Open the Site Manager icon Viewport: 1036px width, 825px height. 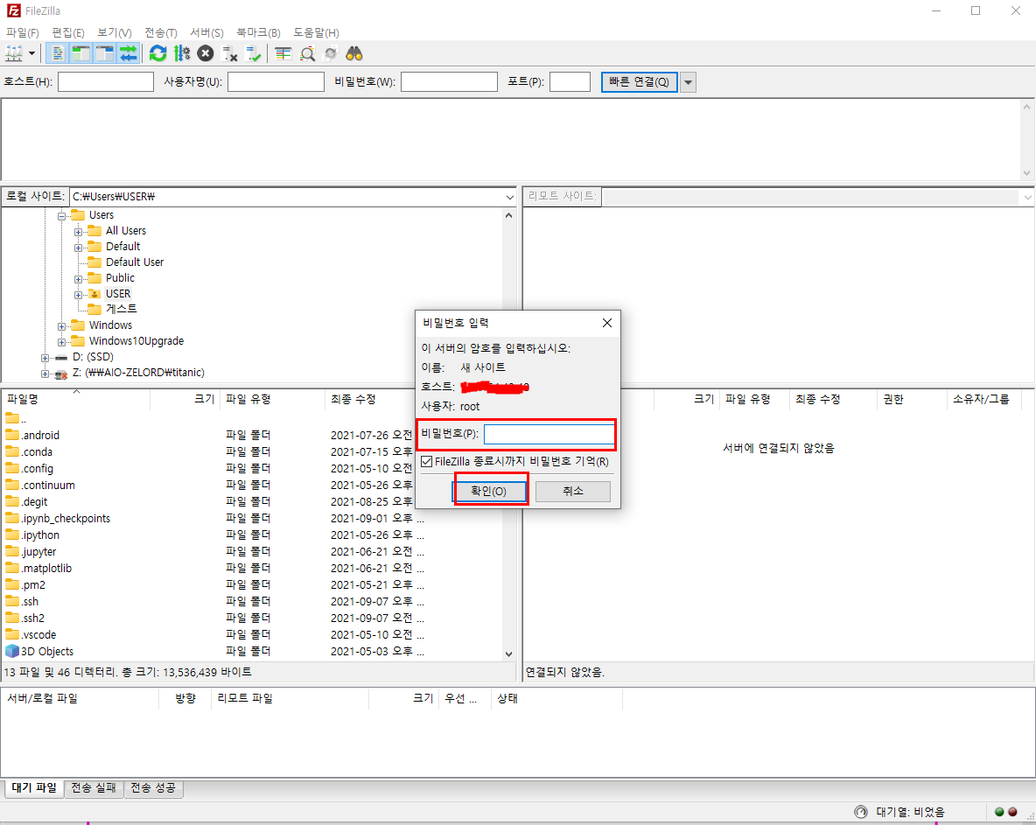click(x=14, y=53)
